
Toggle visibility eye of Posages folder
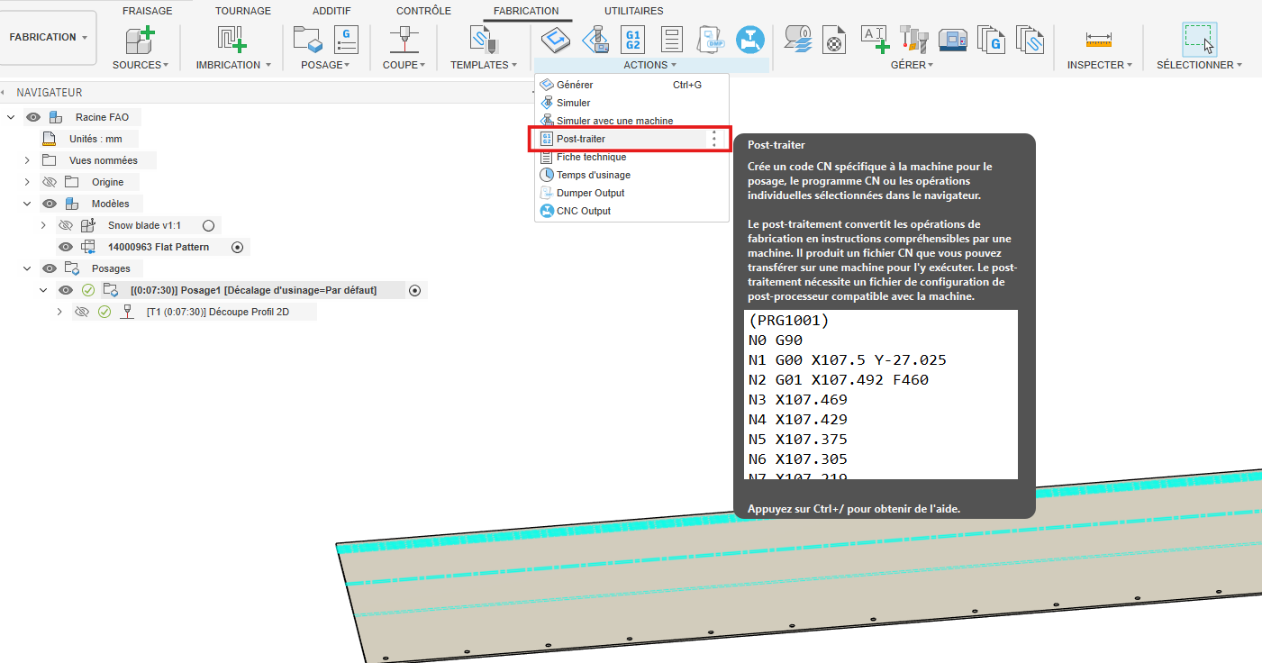click(x=50, y=268)
